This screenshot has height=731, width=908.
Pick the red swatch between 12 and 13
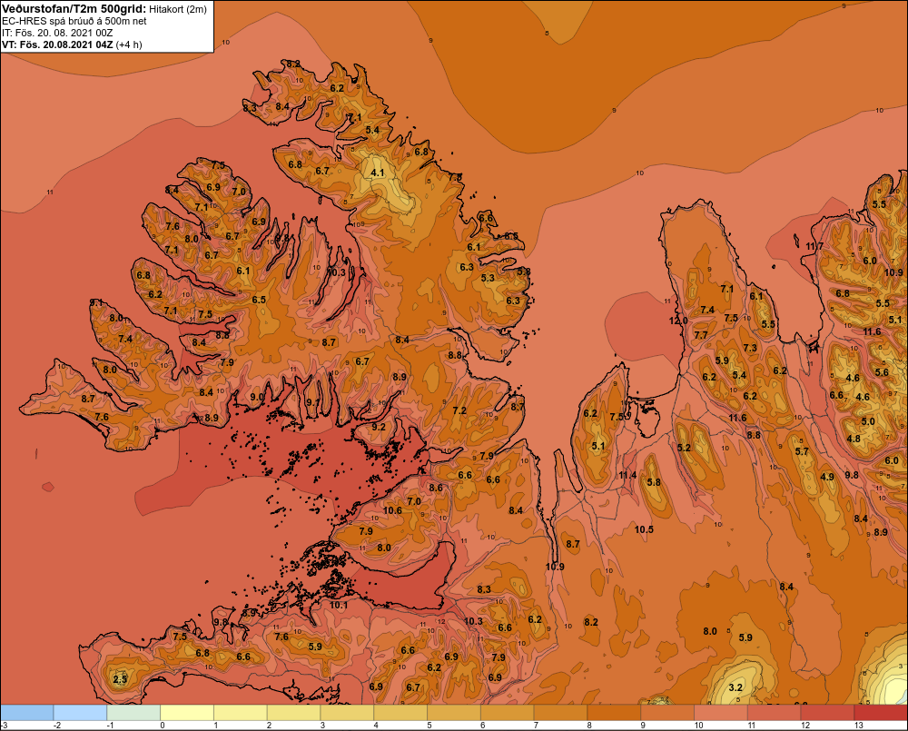827,713
